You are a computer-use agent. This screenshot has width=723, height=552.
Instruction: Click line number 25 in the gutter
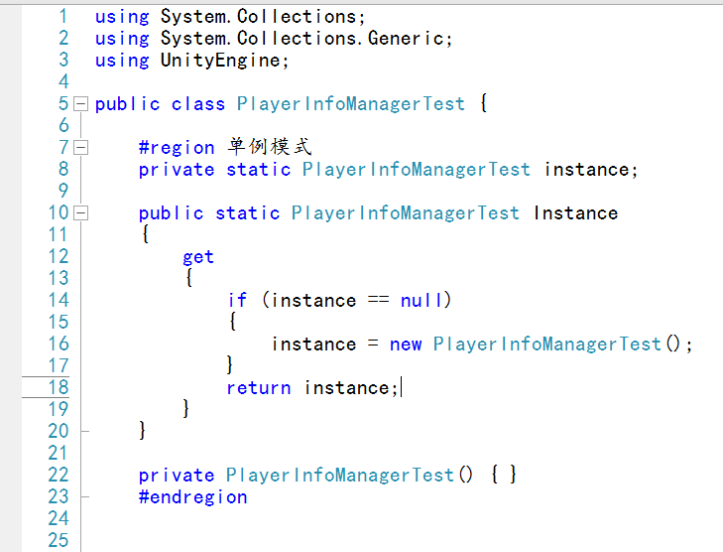pos(59,540)
